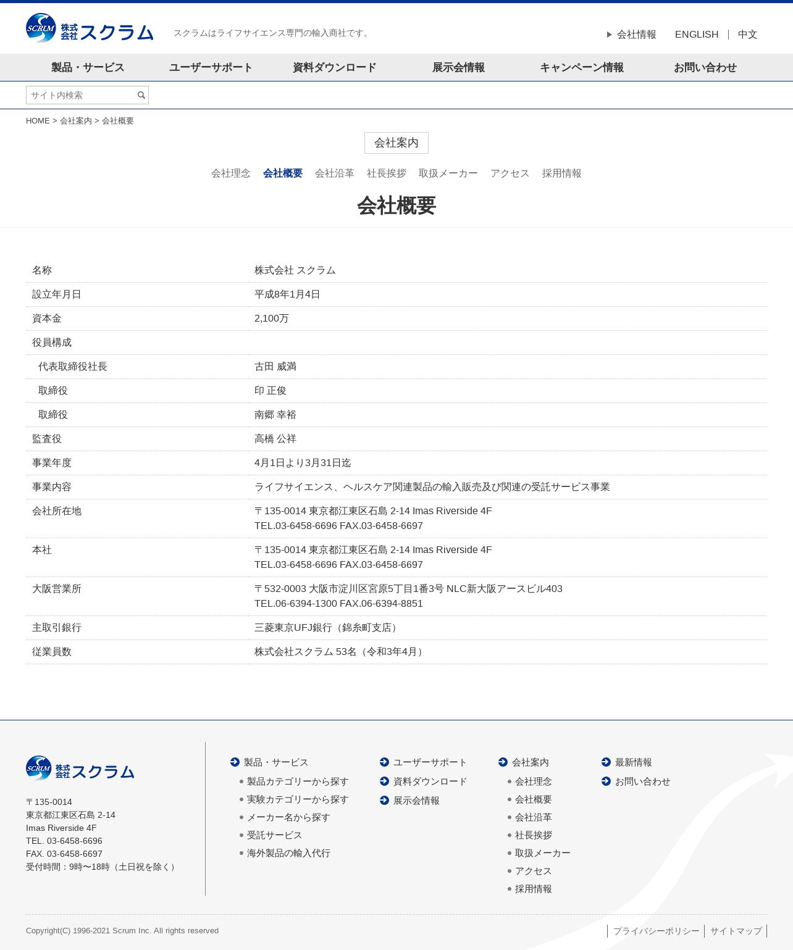This screenshot has height=950, width=793.
Task: Open the キャンペーン情報 main menu
Action: [582, 68]
